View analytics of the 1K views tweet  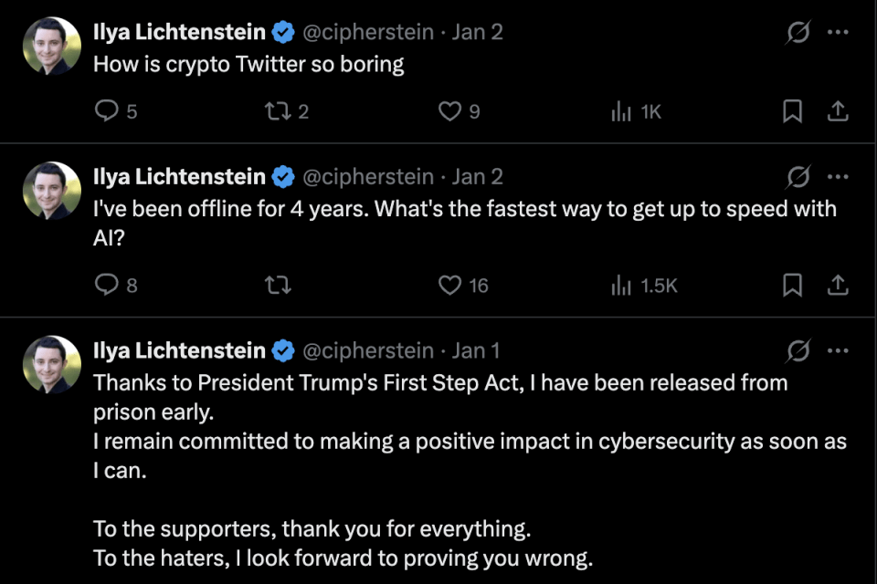(x=621, y=111)
